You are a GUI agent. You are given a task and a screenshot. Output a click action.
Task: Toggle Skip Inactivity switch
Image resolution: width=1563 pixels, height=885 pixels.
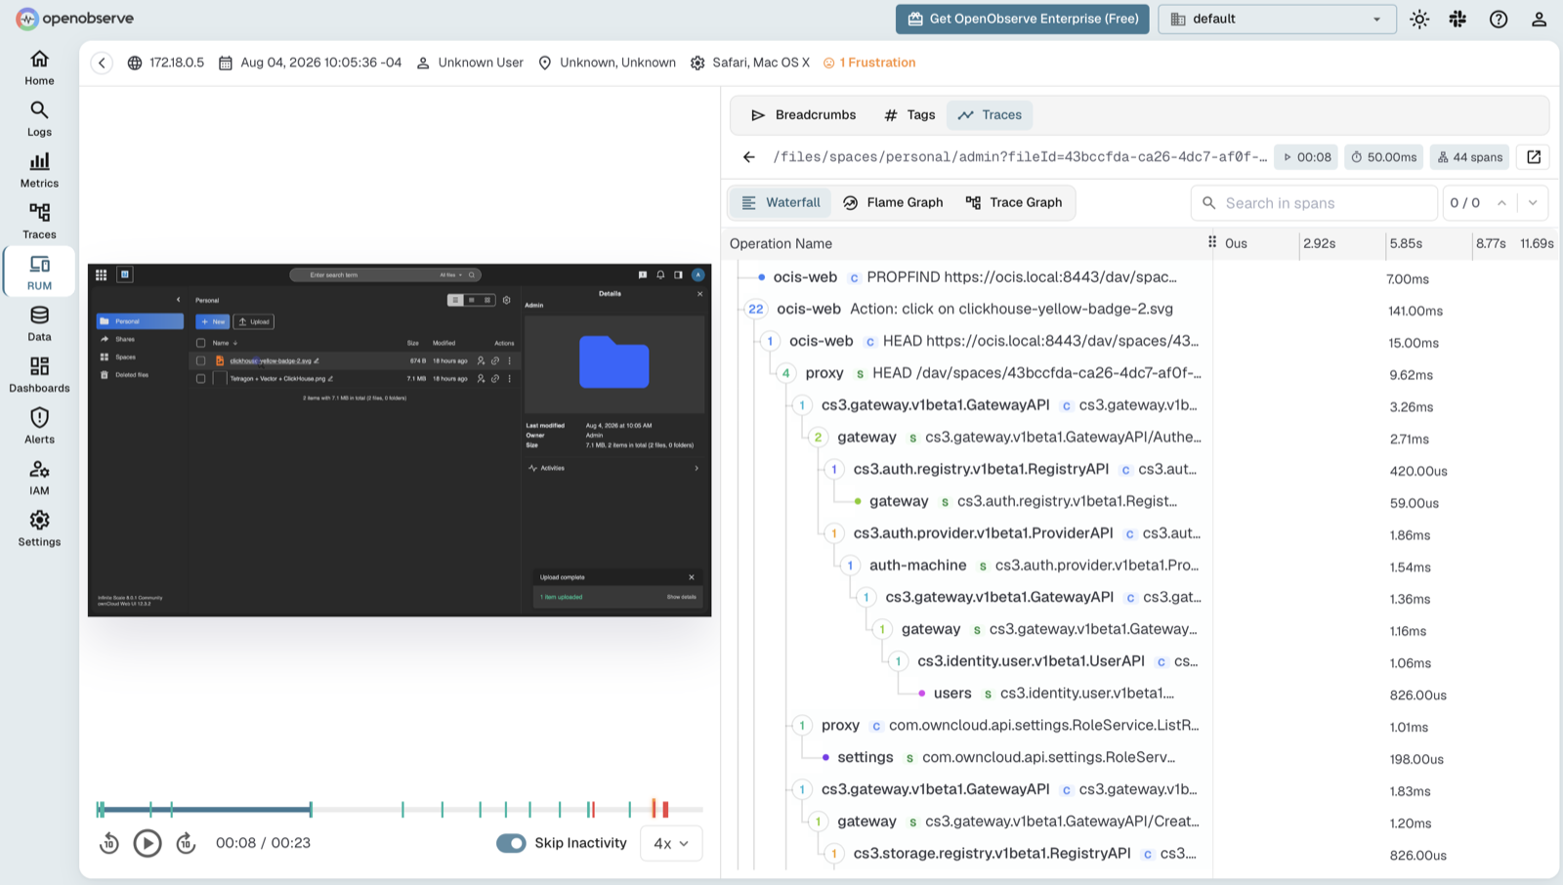click(511, 843)
